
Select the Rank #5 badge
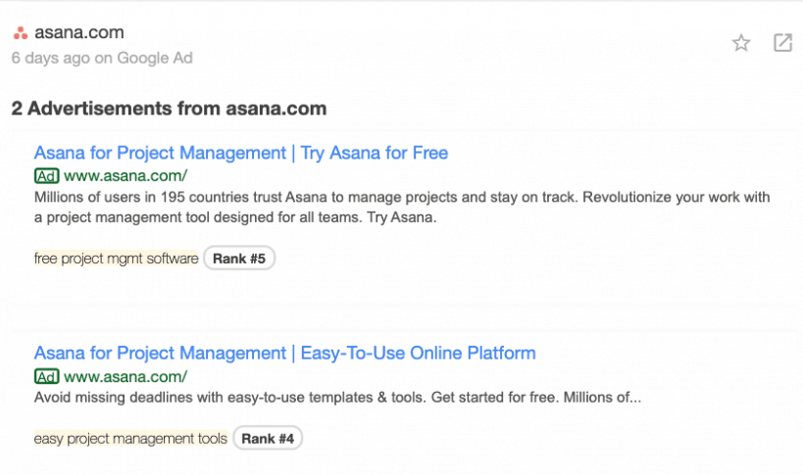pos(239,259)
